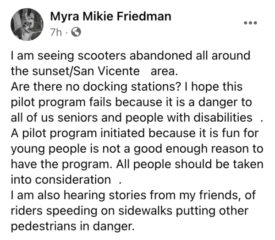Visit Myra Mikie Friedman's profile name link
Image resolution: width=275 pixels, height=240 pixels.
(x=110, y=16)
